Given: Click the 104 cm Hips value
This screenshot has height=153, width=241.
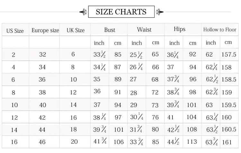Looking at the screenshot, I should (192, 117).
